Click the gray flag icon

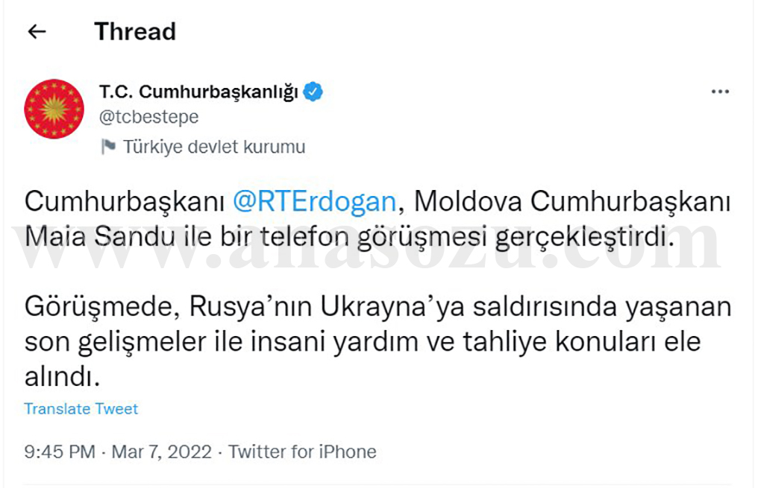108,147
